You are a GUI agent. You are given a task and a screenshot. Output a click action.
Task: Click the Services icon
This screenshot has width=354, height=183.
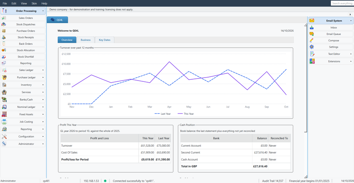click(4, 92)
